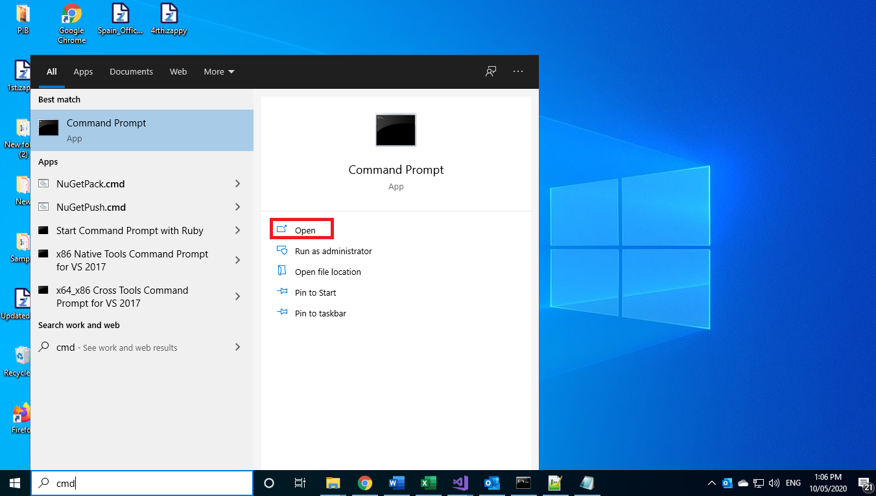Open File Explorer from the taskbar
Image resolution: width=876 pixels, height=496 pixels.
click(x=333, y=483)
